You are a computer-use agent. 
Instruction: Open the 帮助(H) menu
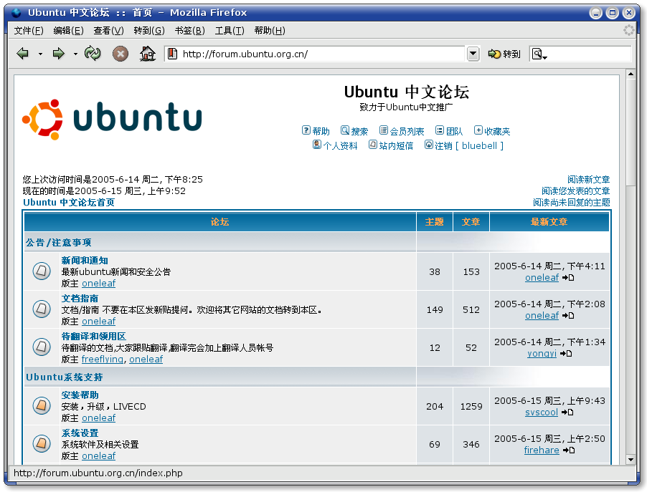pyautogui.click(x=270, y=31)
